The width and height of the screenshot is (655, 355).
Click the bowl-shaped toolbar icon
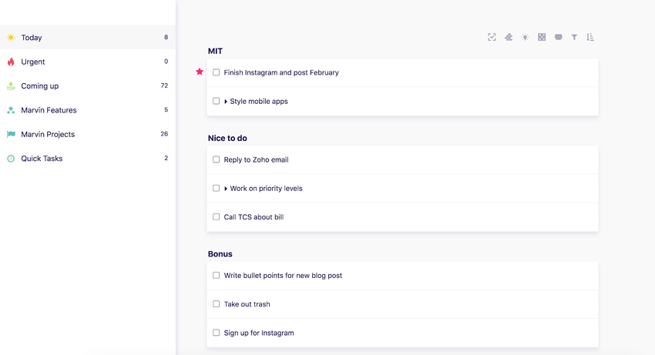(558, 37)
